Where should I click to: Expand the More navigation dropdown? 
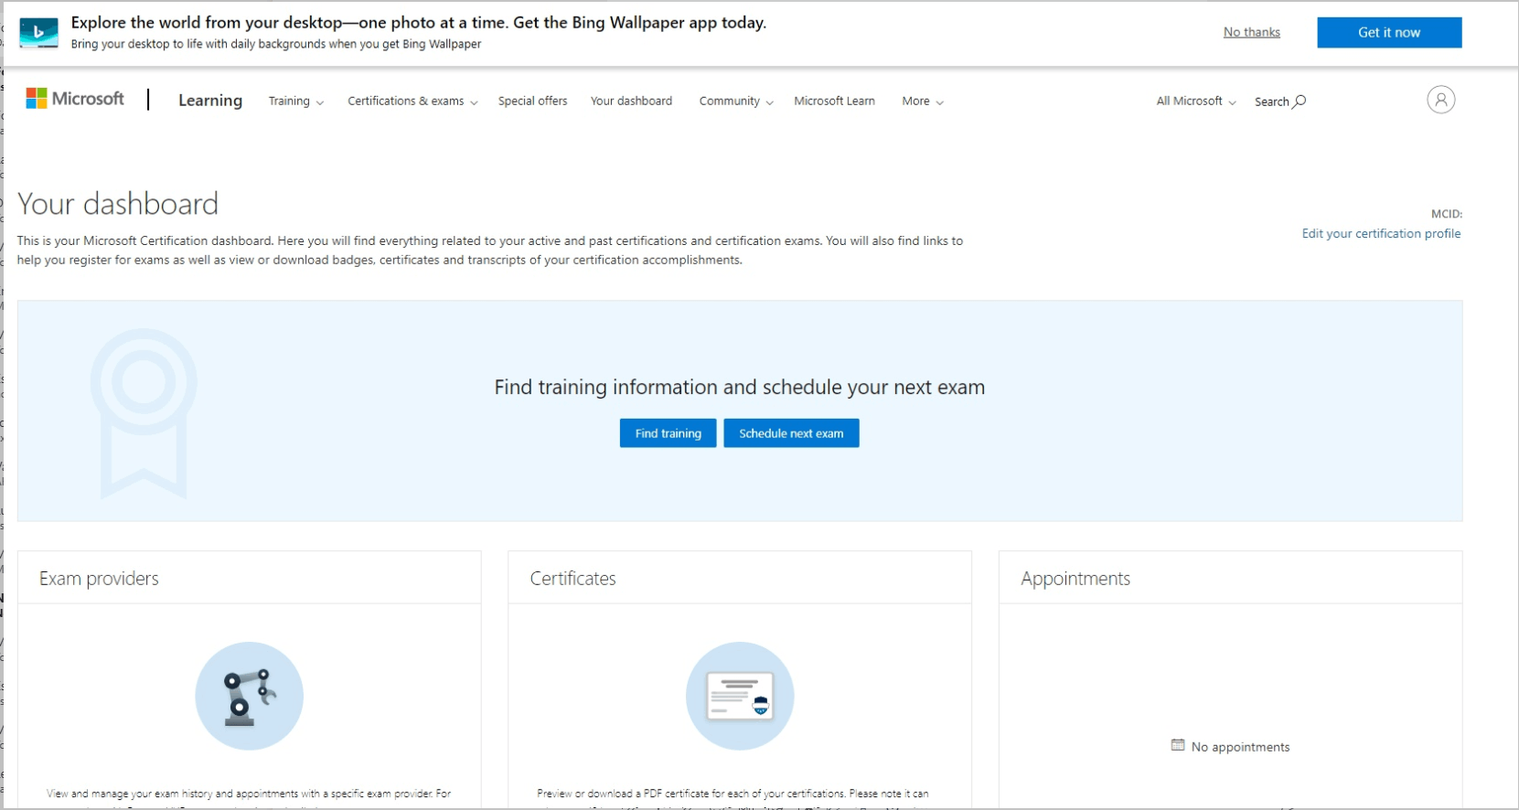pyautogui.click(x=922, y=101)
